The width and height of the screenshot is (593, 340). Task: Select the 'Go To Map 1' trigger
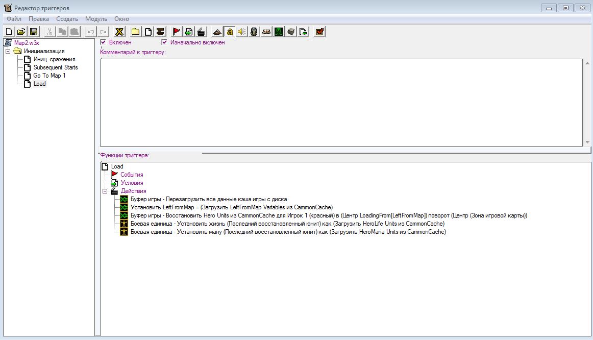(x=49, y=76)
